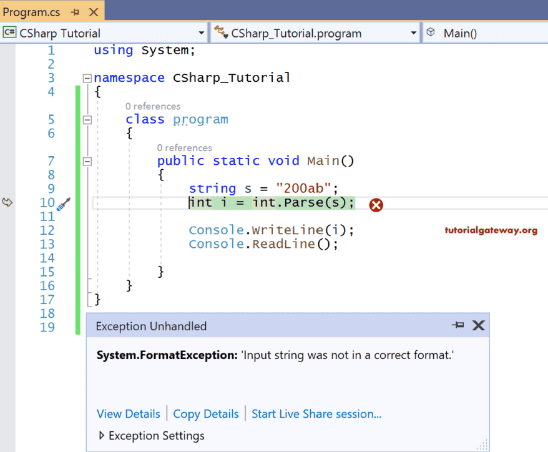Open the CSharp Tutorial project dropdown
Image resolution: width=548 pixels, height=452 pixels.
click(201, 32)
